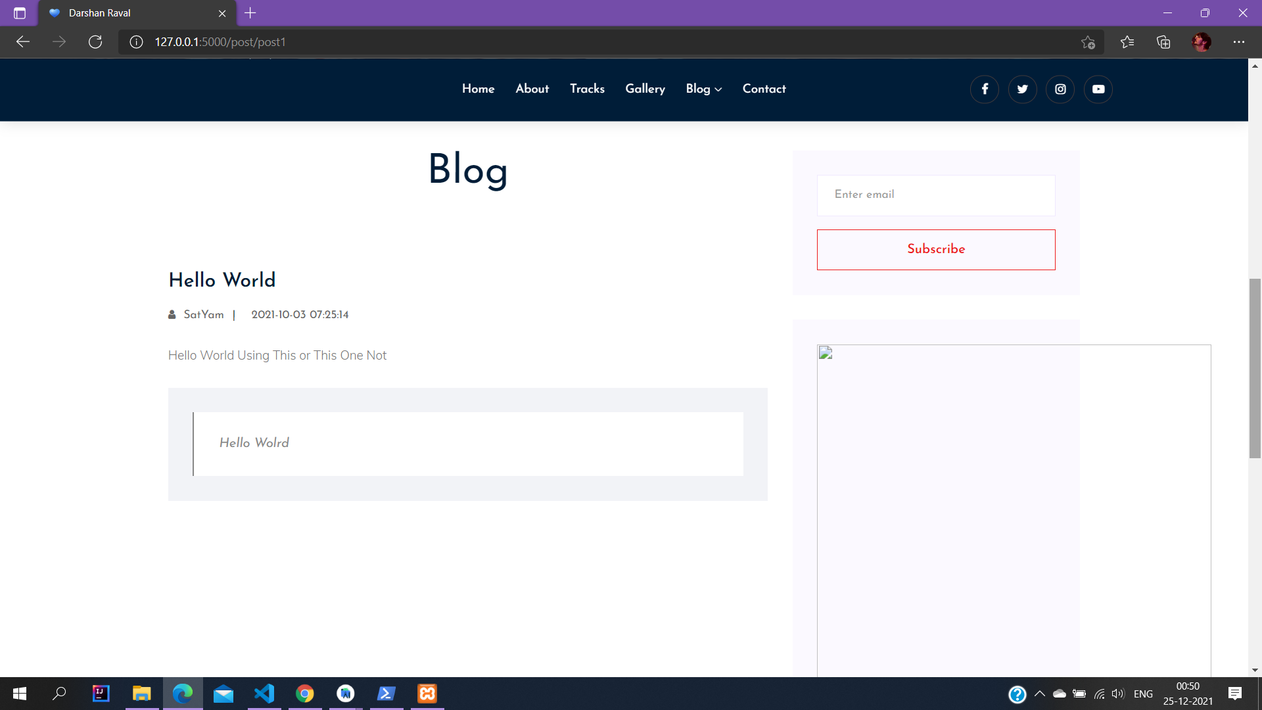Launch XAMPP from the taskbar
This screenshot has width=1262, height=710.
pos(427,694)
